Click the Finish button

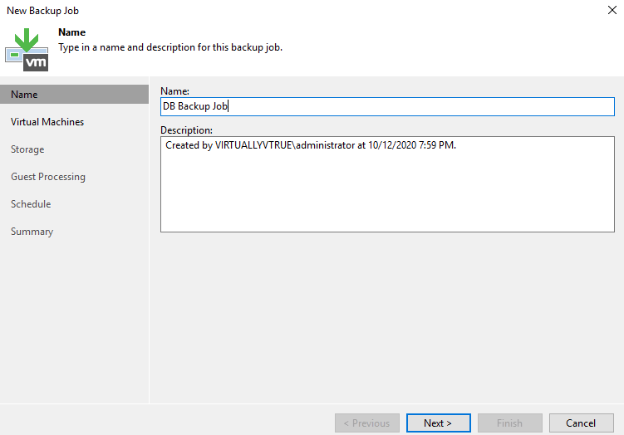coord(509,423)
